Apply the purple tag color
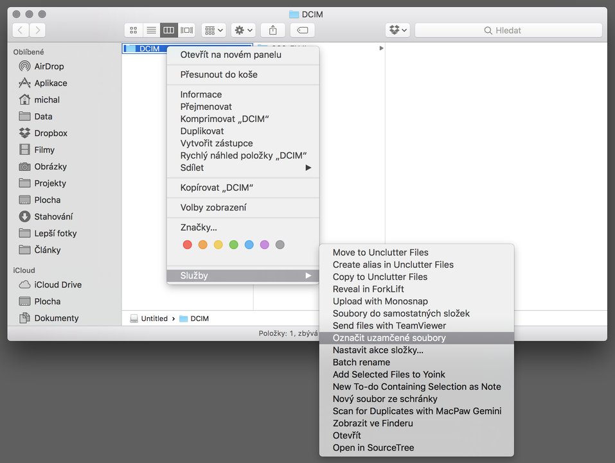The image size is (615, 463). [264, 245]
